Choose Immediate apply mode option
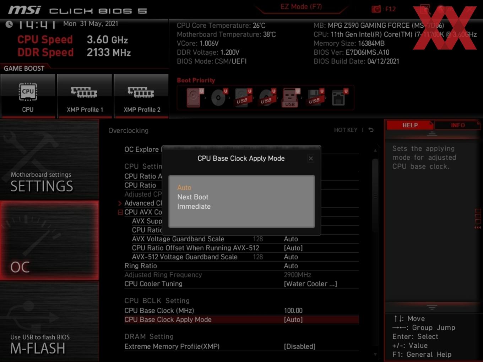 click(194, 207)
